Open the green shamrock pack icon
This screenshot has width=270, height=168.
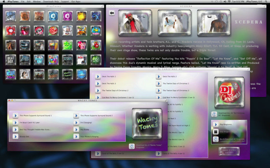(x=67, y=45)
